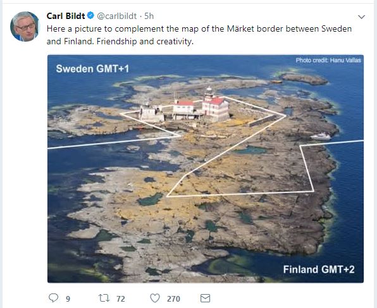Image resolution: width=377 pixels, height=308 pixels.
Task: Click the Sweden GMT+1 label in photo
Action: [x=92, y=69]
